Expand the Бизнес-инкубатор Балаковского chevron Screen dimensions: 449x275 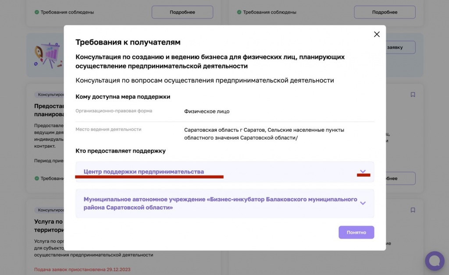point(363,203)
